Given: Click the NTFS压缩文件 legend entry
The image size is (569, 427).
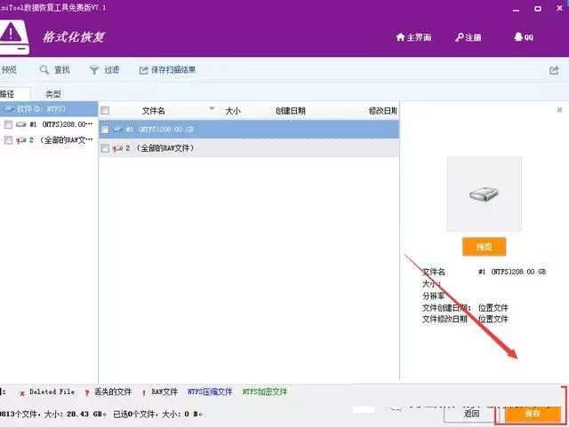Looking at the screenshot, I should pyautogui.click(x=210, y=391).
